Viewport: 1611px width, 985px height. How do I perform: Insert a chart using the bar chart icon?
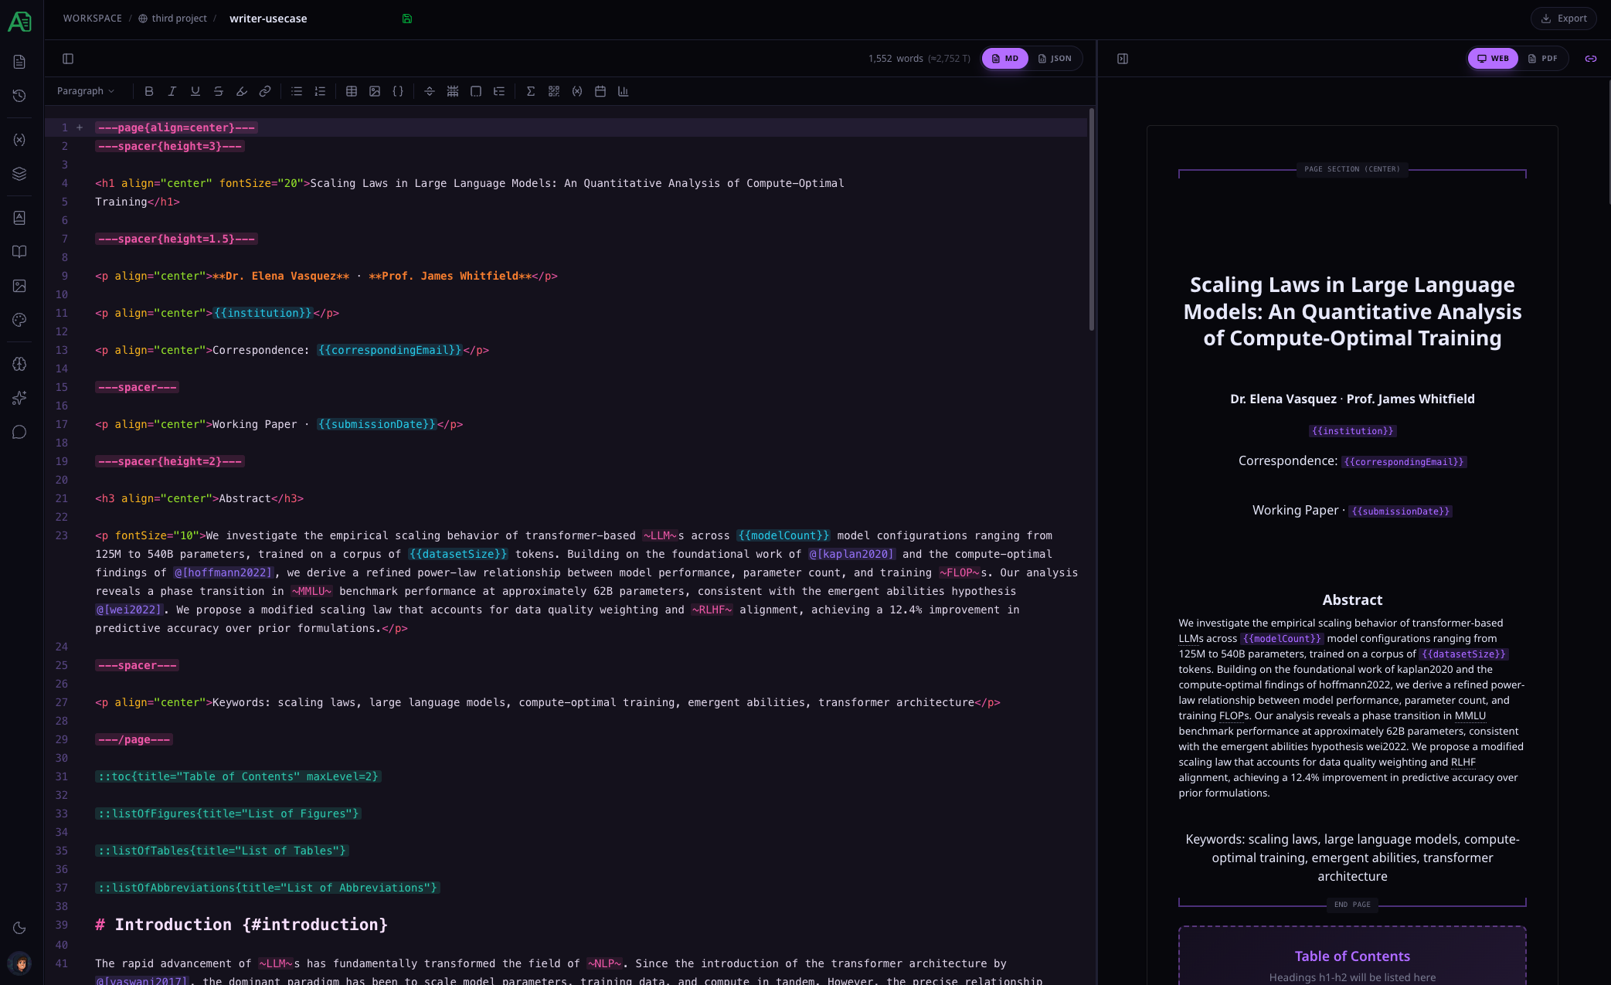(x=623, y=91)
